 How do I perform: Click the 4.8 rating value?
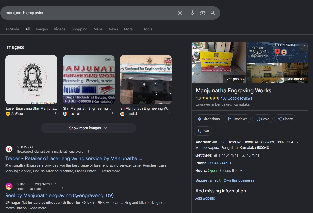pyautogui.click(x=198, y=98)
